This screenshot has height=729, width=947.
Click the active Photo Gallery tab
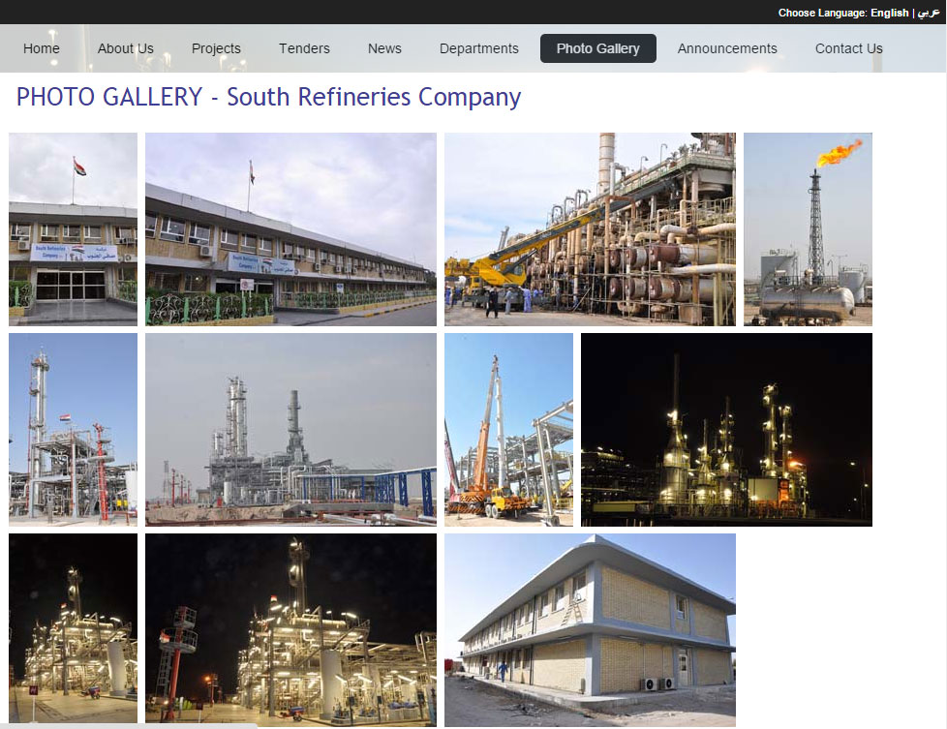tap(597, 48)
